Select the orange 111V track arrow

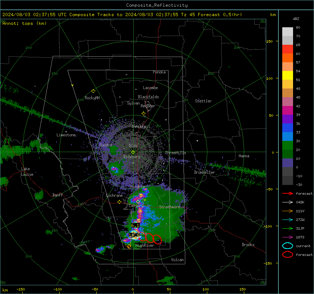pos(287,211)
